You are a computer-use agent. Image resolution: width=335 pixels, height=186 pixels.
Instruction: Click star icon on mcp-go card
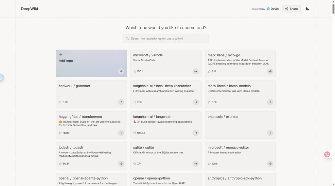click(209, 71)
